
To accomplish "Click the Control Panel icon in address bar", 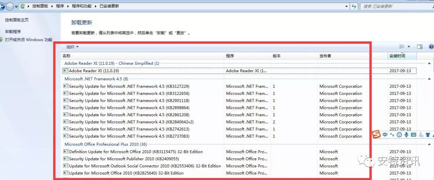I will (23, 6).
